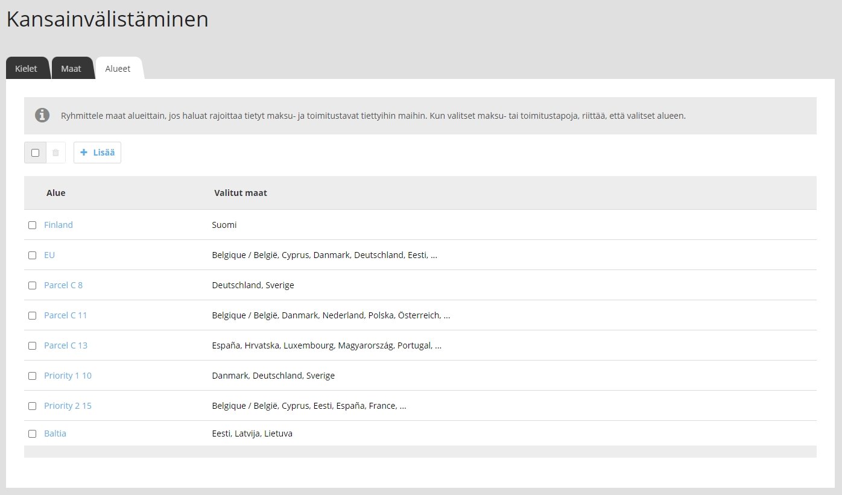This screenshot has height=495, width=842.
Task: Click the Kansainvälistäminen page heading
Action: (x=107, y=19)
